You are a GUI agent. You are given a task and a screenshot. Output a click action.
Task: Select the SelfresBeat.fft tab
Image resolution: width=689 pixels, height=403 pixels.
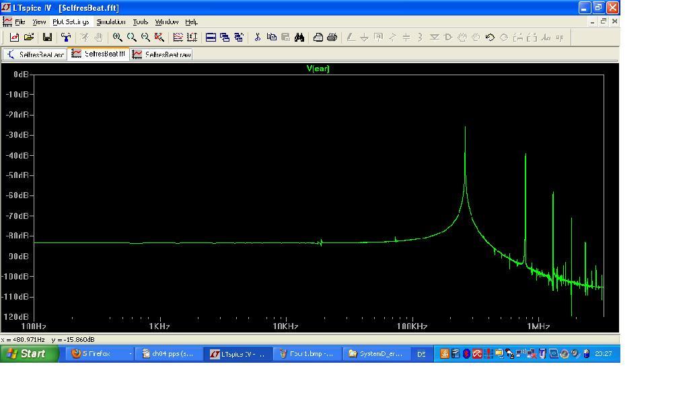98,54
